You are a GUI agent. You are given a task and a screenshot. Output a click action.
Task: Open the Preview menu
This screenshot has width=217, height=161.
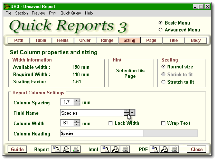38,13
